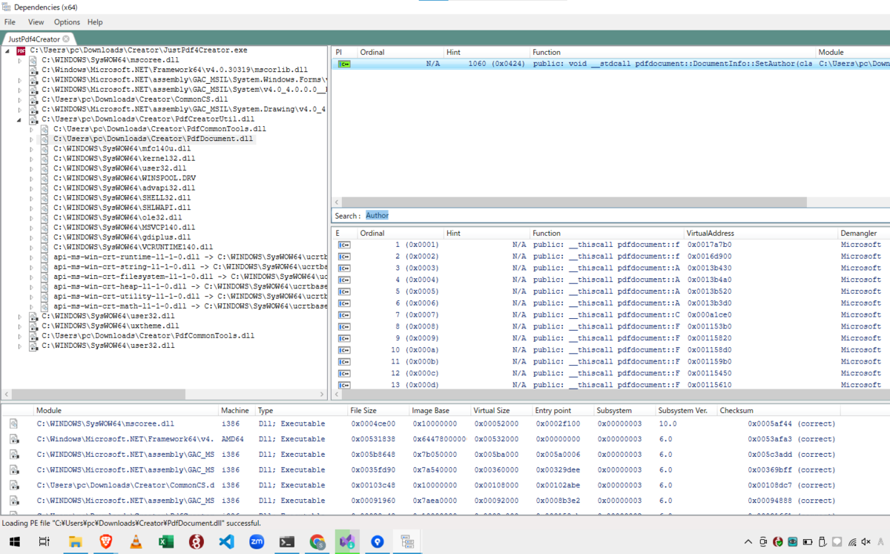The height and width of the screenshot is (554, 890).
Task: Click the file icon beside MSVCP140.dll
Action: point(45,227)
